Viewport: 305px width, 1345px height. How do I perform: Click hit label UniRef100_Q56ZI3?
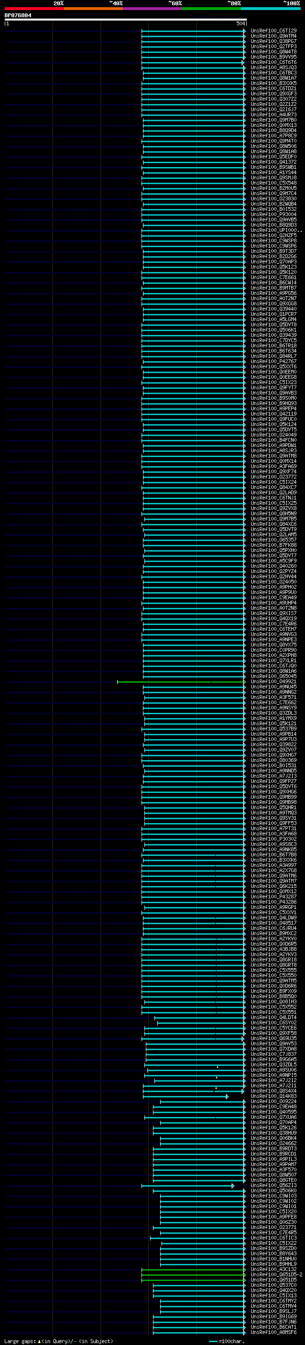[x=274, y=1185]
